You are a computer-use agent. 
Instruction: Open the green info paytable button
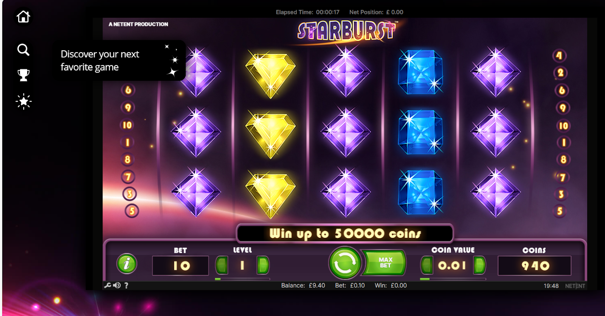tap(127, 264)
